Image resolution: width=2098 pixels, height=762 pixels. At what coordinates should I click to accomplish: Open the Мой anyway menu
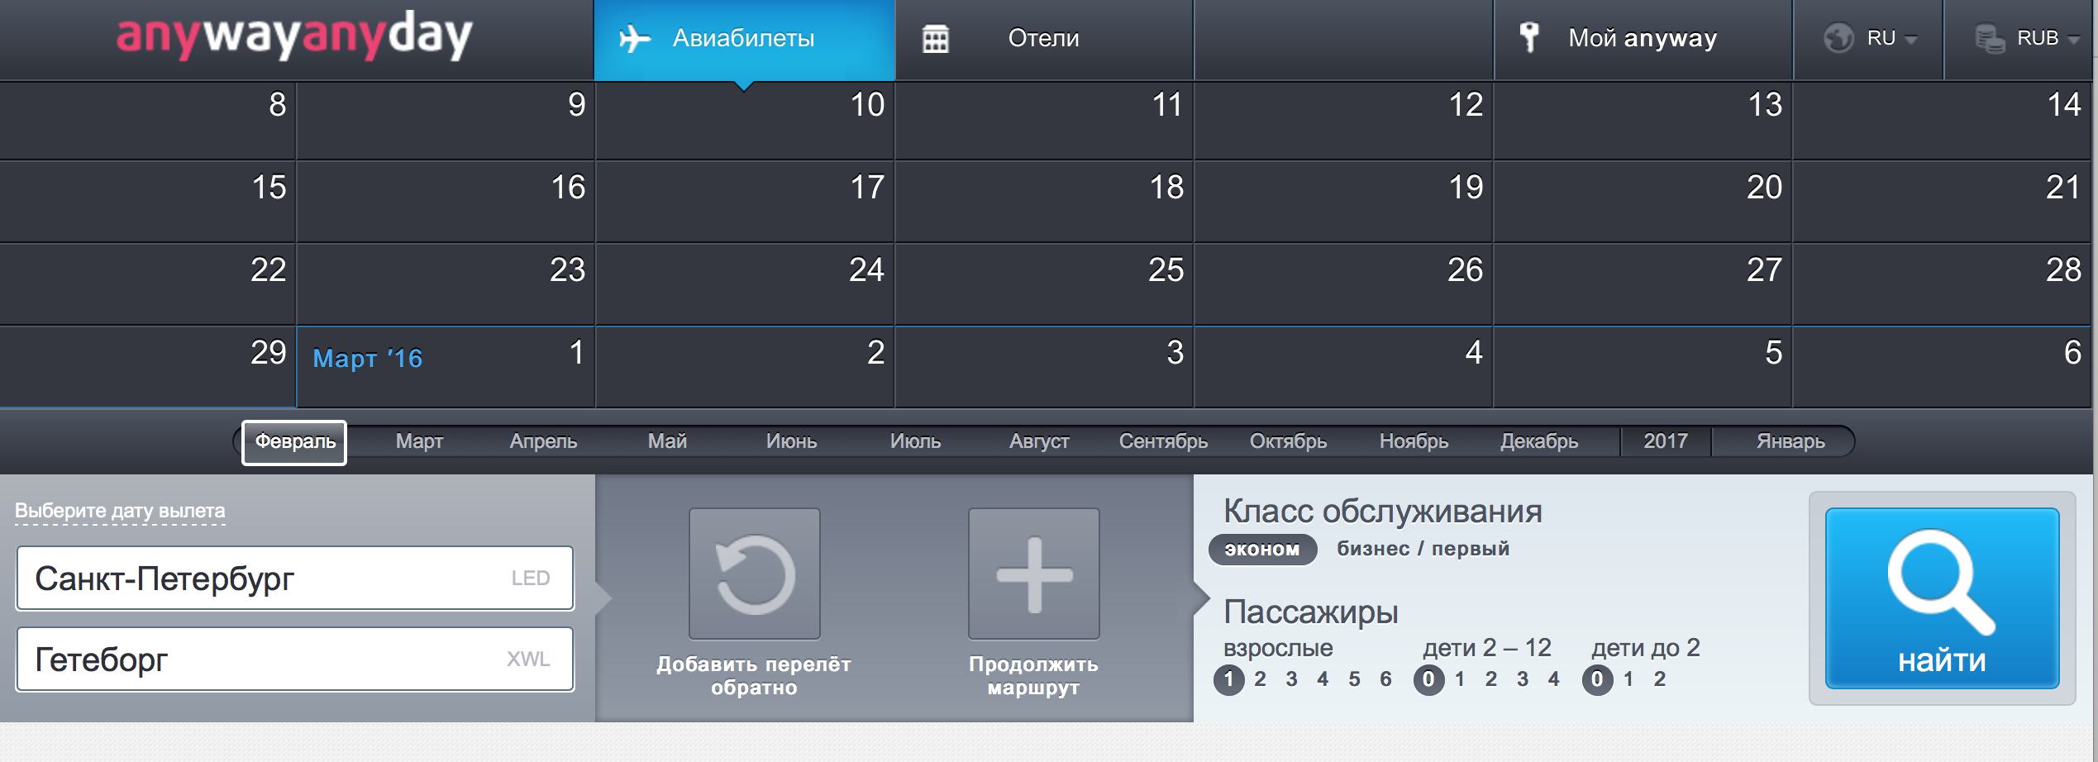click(1643, 40)
